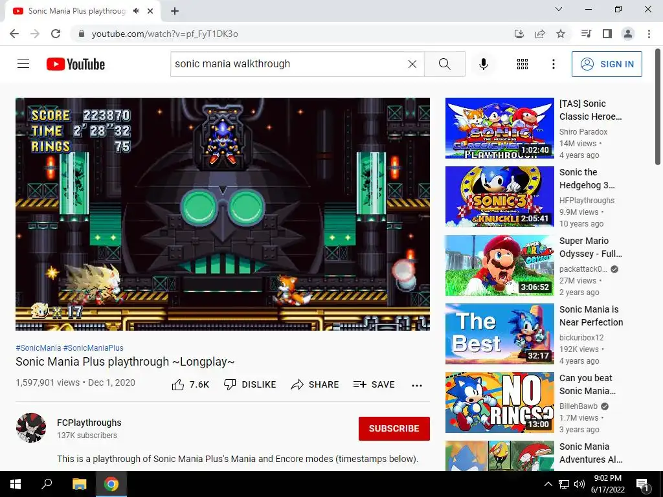Clear the search box with X icon
This screenshot has height=497, width=663.
point(412,64)
